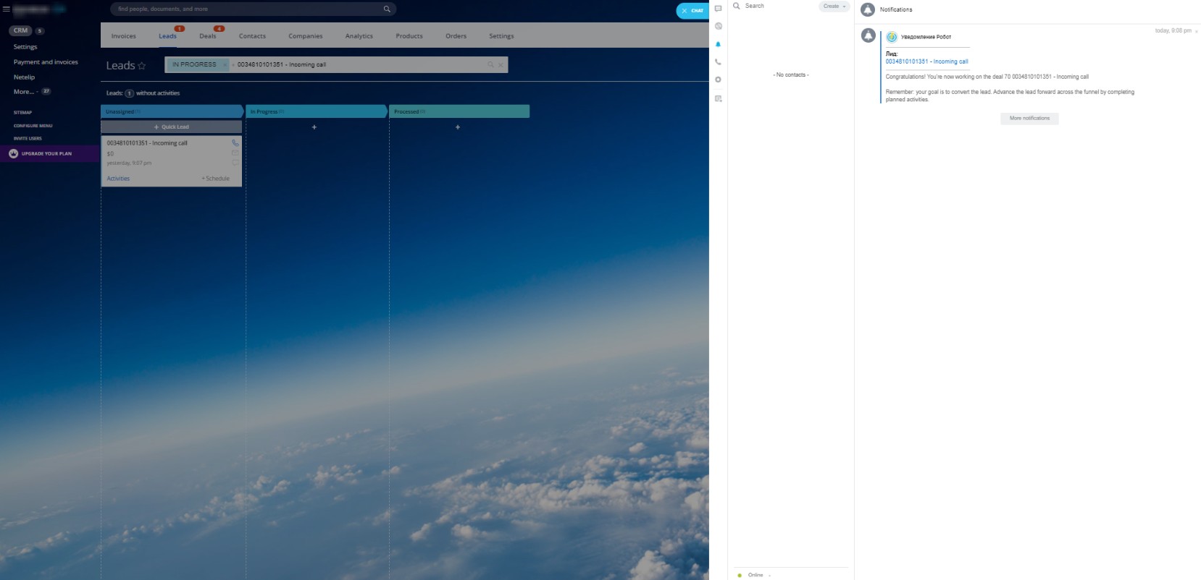Viewport: 1201px width, 580px height.
Task: Open the telephony phone icon in chat sidebar
Action: pyautogui.click(x=718, y=62)
